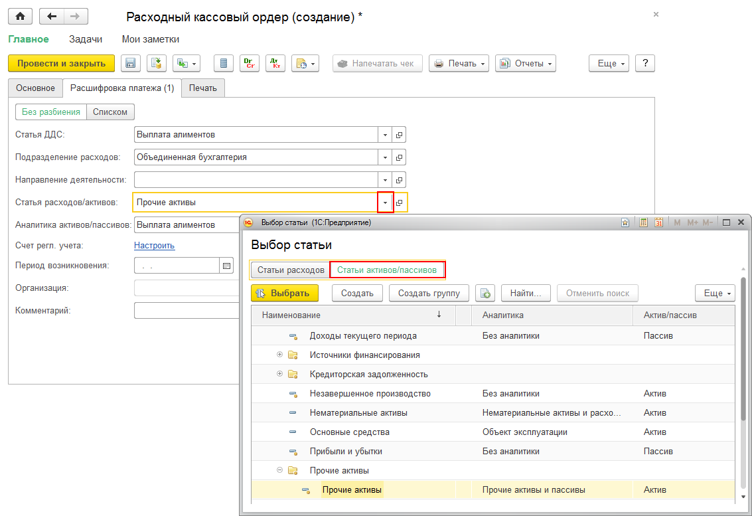752x516 pixels.
Task: Open the Dr/Cr accounting entries icon
Action: (x=249, y=64)
